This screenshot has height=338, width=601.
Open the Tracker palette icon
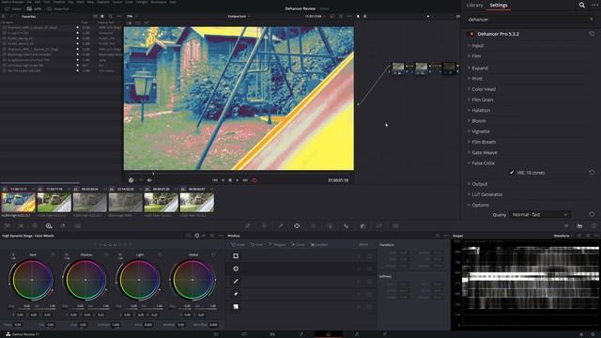pyautogui.click(x=313, y=226)
